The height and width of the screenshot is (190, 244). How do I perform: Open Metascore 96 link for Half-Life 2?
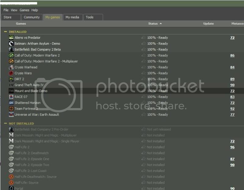click(232, 147)
